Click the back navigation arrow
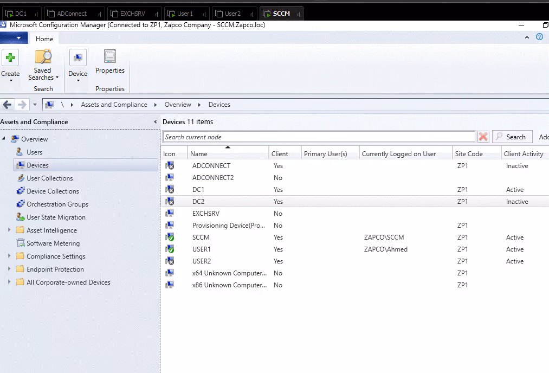This screenshot has width=549, height=373. pyautogui.click(x=8, y=105)
